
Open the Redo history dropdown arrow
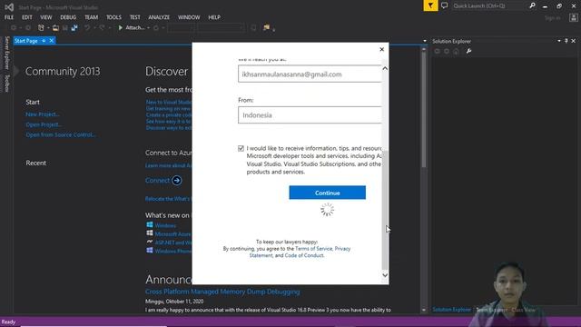pyautogui.click(x=109, y=28)
